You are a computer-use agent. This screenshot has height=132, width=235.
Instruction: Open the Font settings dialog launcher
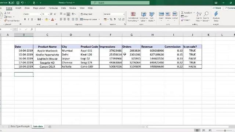[x=57, y=24]
